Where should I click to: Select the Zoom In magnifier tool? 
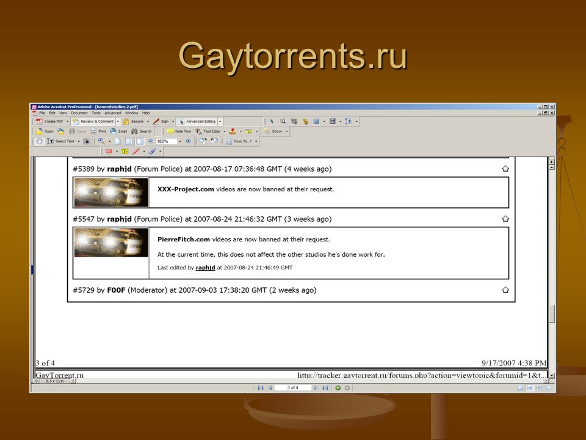(101, 141)
